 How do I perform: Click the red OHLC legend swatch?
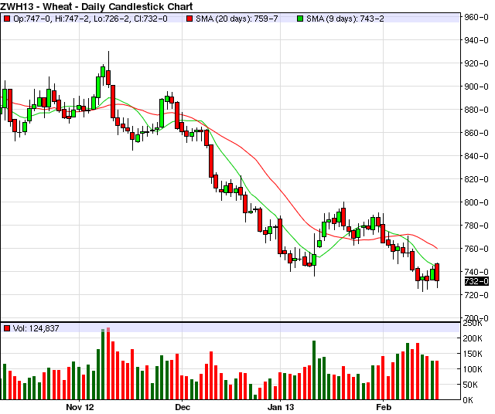7,19
